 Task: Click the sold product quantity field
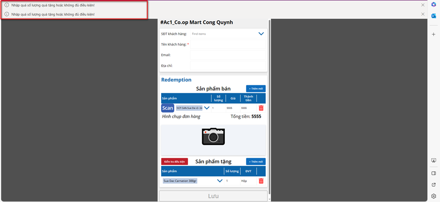(x=218, y=108)
